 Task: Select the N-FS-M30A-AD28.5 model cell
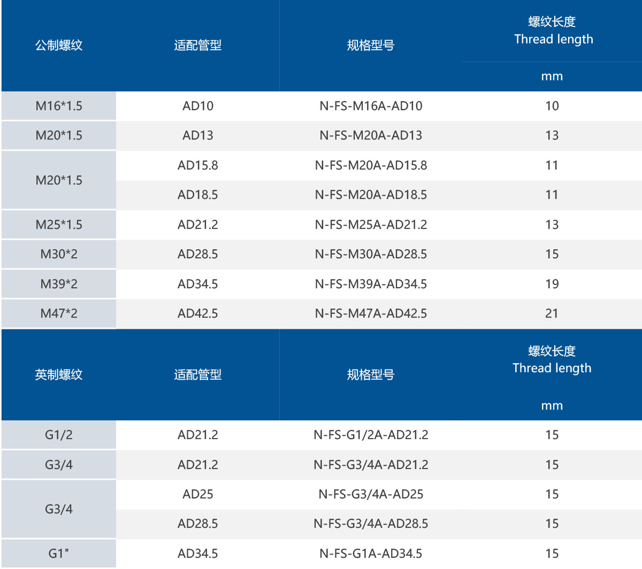(372, 254)
